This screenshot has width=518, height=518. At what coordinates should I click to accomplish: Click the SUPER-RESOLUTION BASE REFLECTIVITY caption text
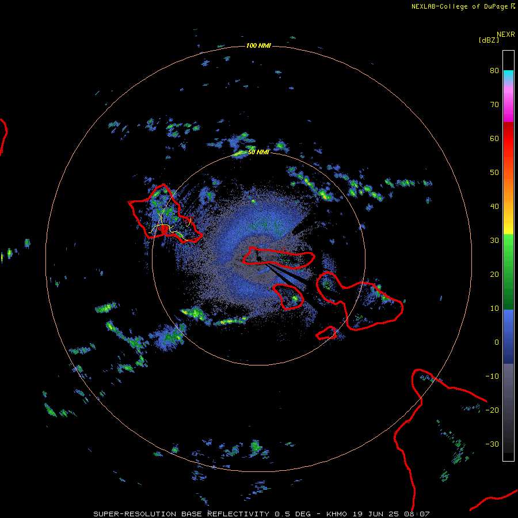coord(181,514)
